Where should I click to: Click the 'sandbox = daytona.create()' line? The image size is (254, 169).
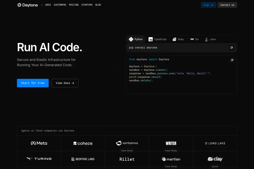click(x=148, y=70)
